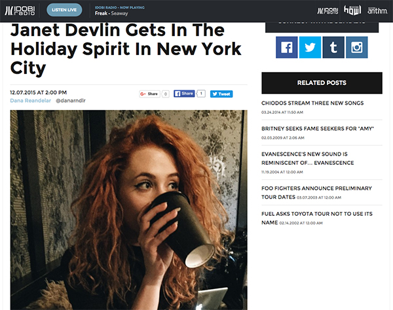
Task: Switch to idobi Anthm station logo
Action: pyautogui.click(x=377, y=10)
